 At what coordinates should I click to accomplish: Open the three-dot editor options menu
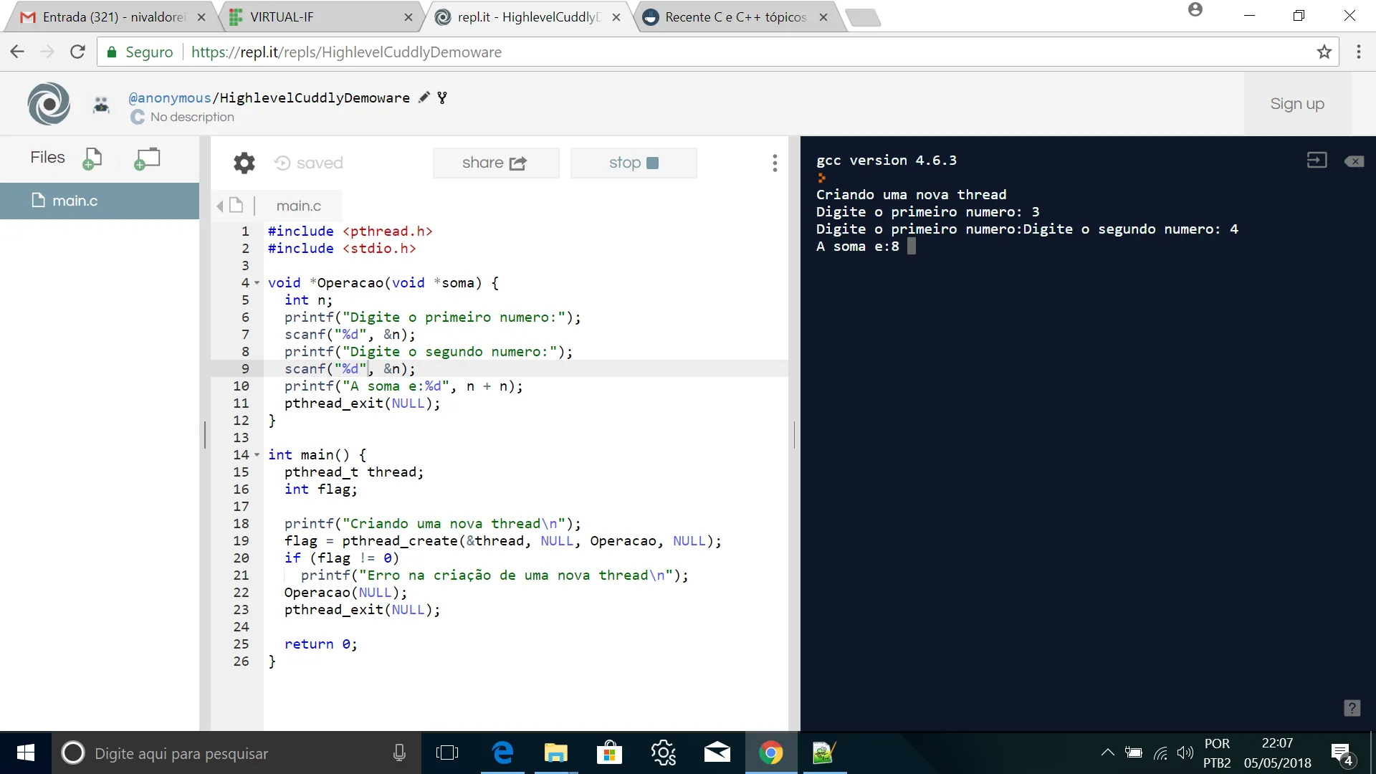pyautogui.click(x=775, y=163)
